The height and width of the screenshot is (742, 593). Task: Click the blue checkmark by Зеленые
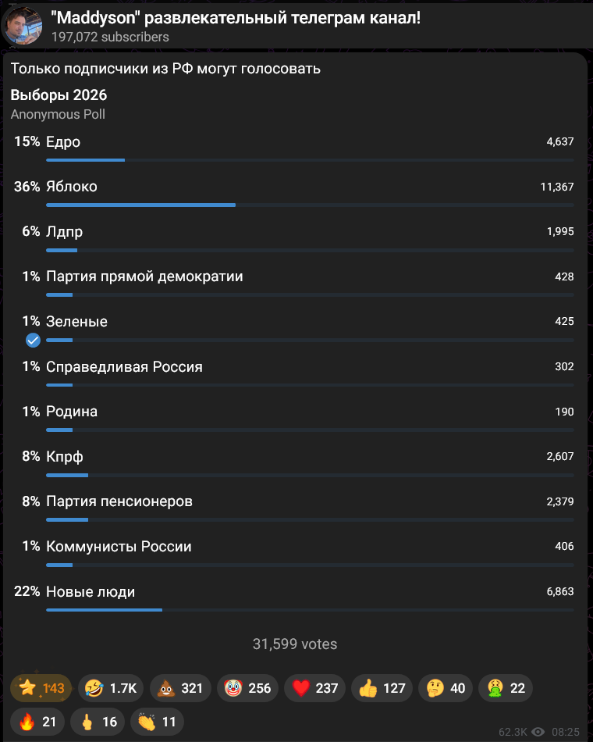point(33,340)
